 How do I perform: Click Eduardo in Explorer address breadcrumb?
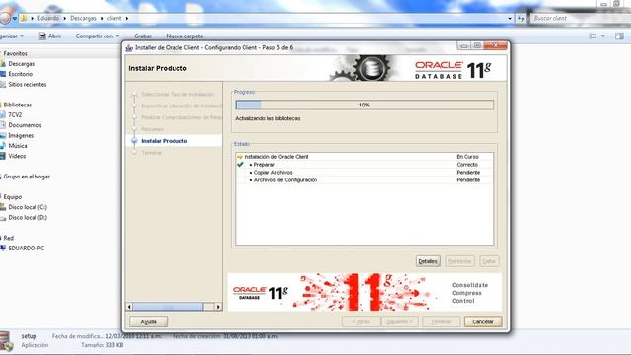tap(48, 18)
